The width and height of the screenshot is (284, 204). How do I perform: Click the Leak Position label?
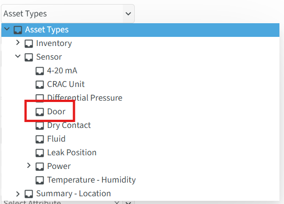coord(72,153)
